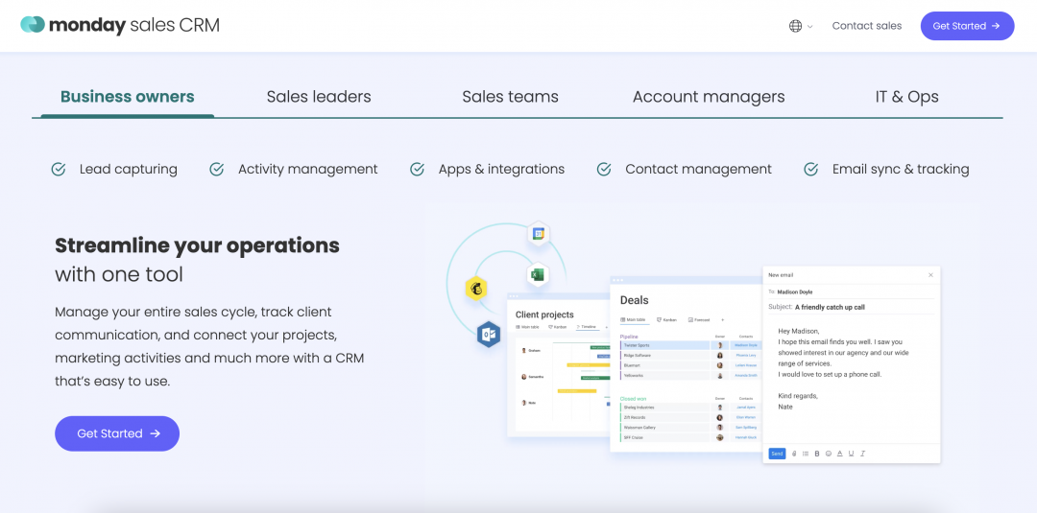Screen dimensions: 1037x513
Task: Close the New email window
Action: pyautogui.click(x=930, y=274)
